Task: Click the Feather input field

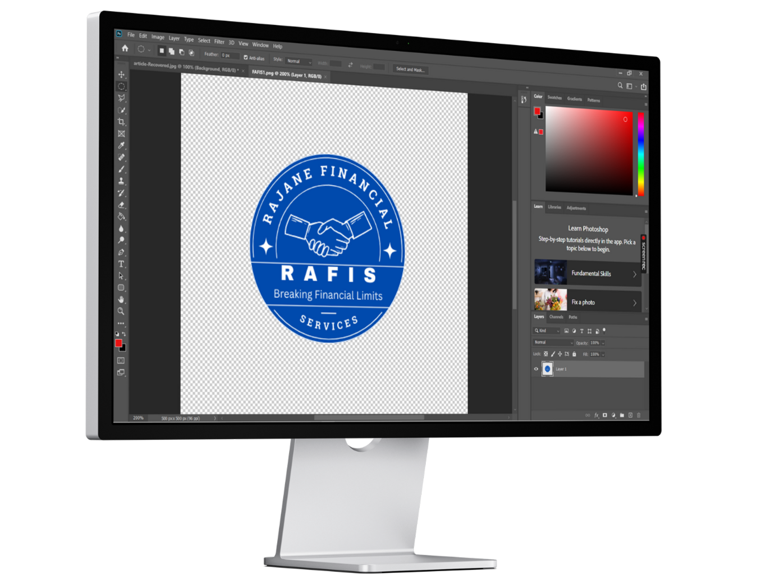Action: click(230, 56)
